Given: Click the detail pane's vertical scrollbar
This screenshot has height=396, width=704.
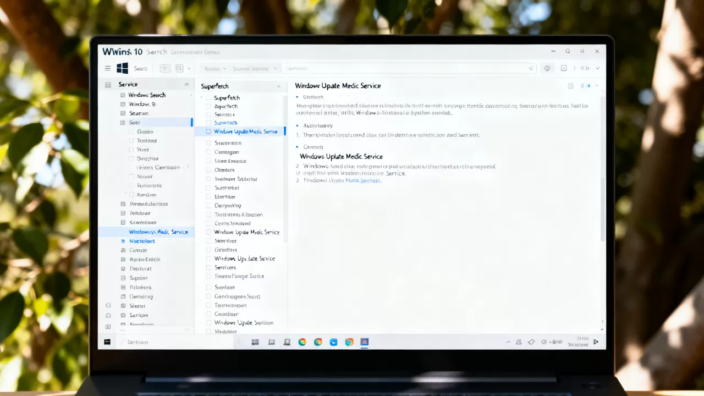Looking at the screenshot, I should [x=603, y=209].
